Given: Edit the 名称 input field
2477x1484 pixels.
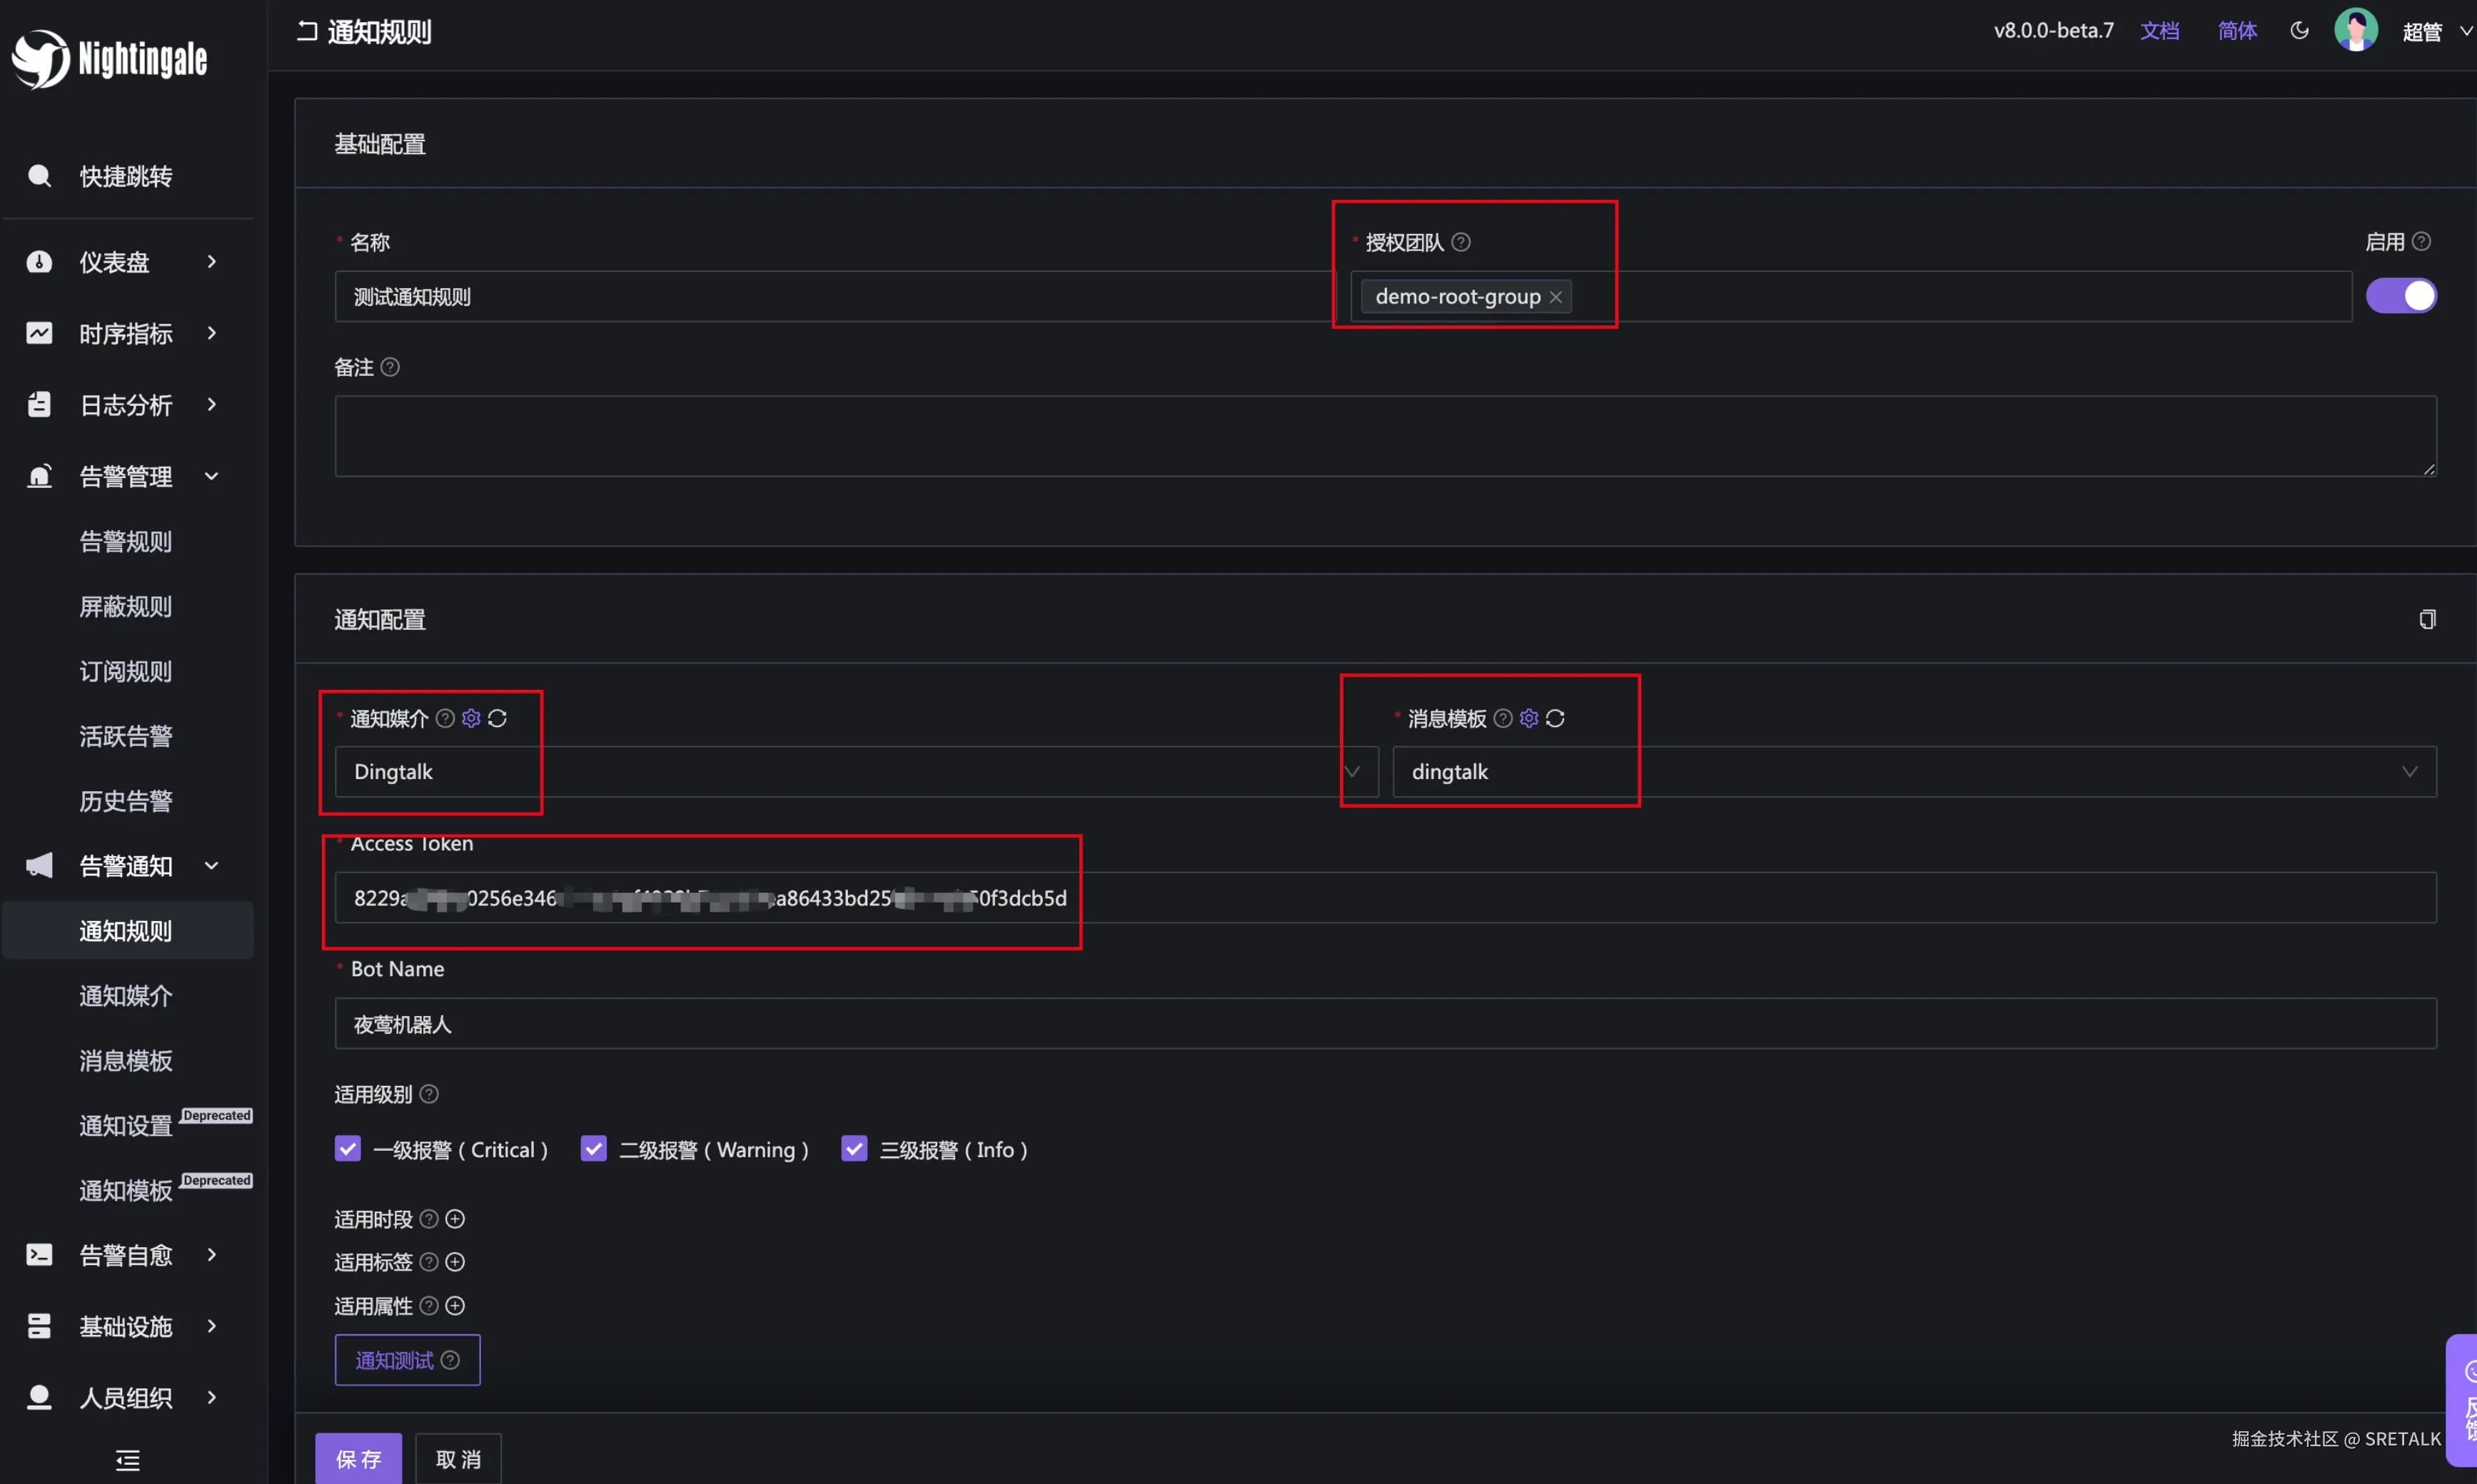Looking at the screenshot, I should coord(834,296).
